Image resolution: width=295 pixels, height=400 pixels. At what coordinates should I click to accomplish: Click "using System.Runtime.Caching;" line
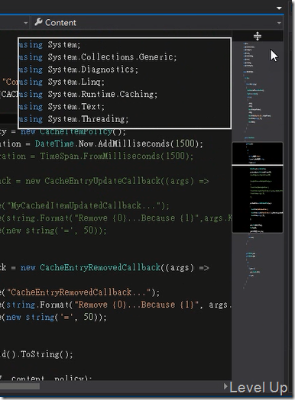point(88,95)
